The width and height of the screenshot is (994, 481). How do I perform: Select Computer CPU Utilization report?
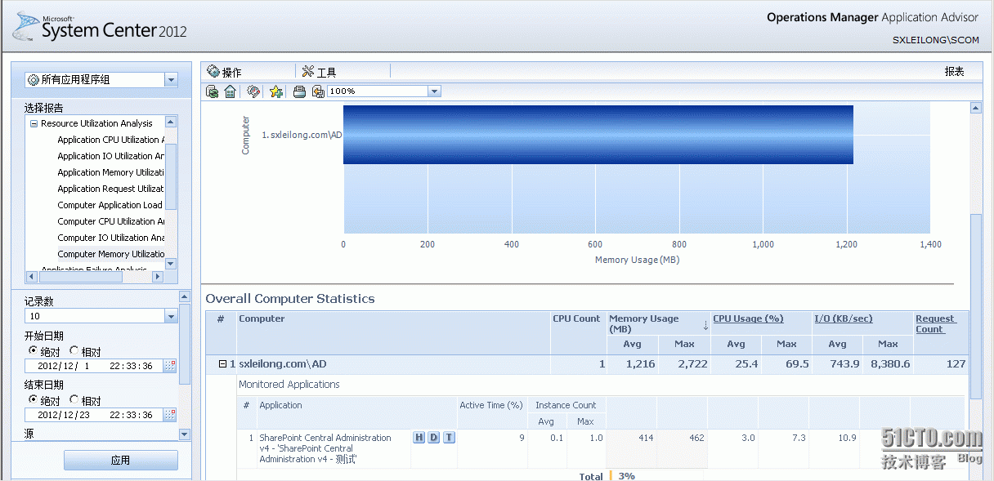[x=110, y=221]
